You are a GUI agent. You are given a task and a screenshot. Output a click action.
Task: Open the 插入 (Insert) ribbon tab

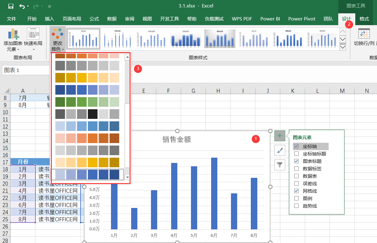(49, 19)
